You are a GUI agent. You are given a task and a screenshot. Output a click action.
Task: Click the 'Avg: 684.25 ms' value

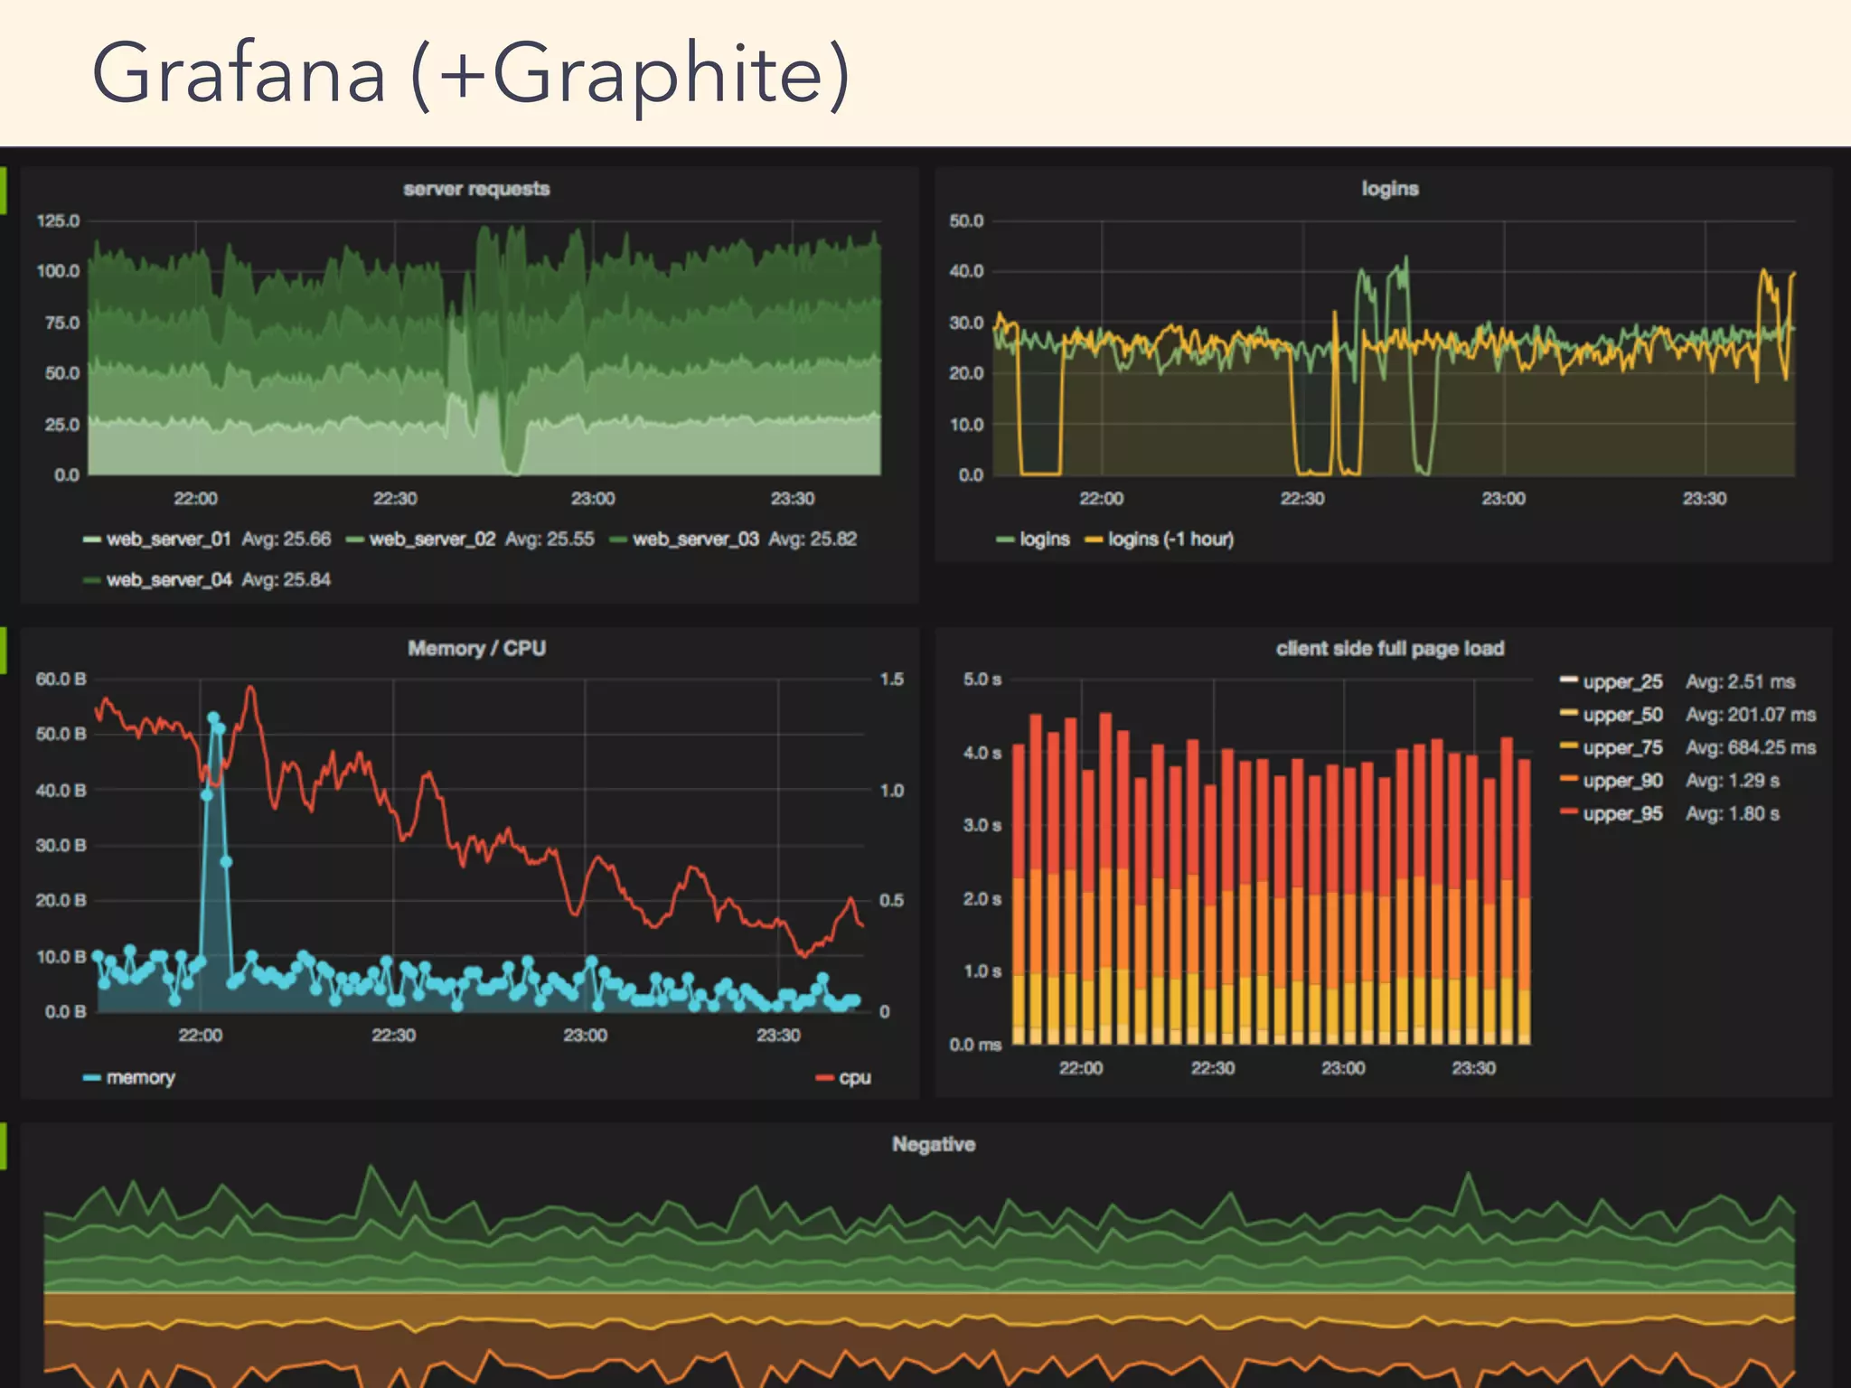point(1751,747)
